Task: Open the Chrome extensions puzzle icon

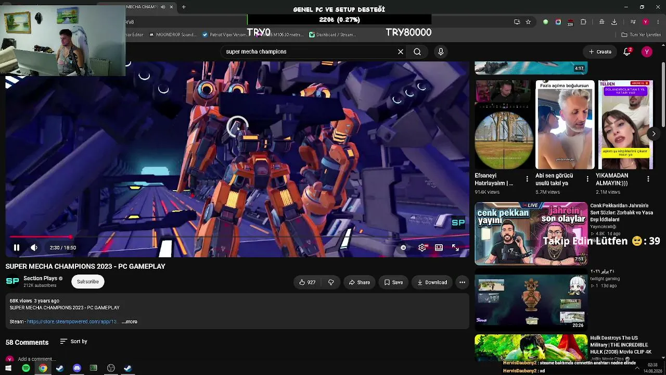Action: (583, 22)
